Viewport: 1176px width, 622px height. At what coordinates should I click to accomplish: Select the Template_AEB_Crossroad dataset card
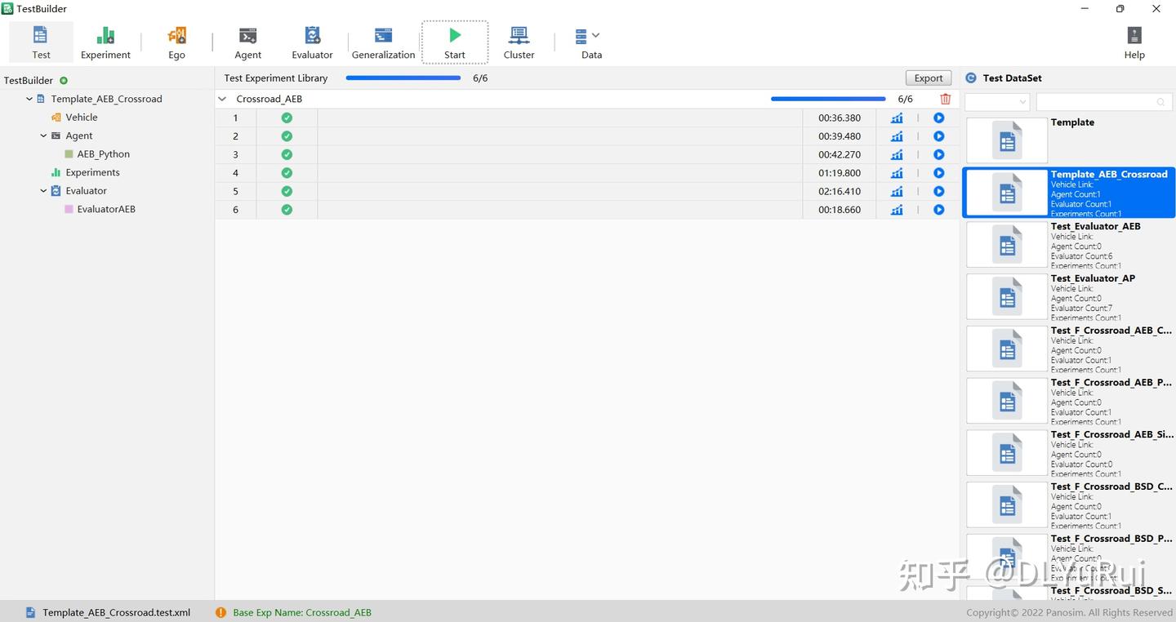1069,193
